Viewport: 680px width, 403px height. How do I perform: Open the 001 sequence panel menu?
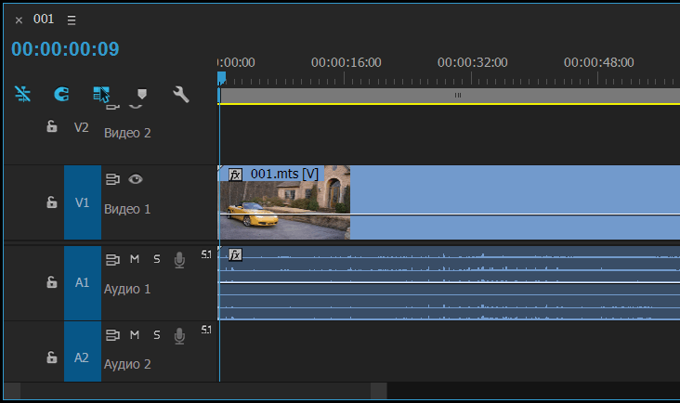pyautogui.click(x=72, y=19)
